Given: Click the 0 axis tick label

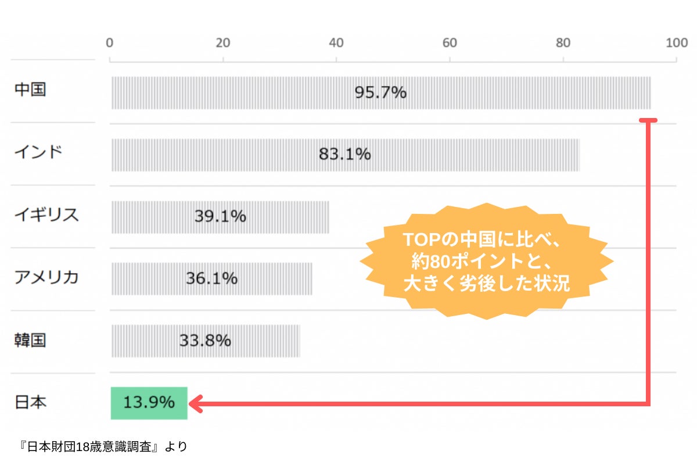Looking at the screenshot, I should (x=110, y=42).
